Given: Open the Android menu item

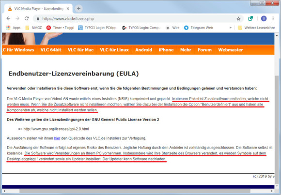Looking at the screenshot, I should coord(144,50).
